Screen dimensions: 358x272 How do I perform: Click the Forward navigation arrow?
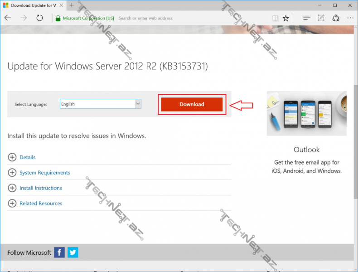tap(24, 18)
